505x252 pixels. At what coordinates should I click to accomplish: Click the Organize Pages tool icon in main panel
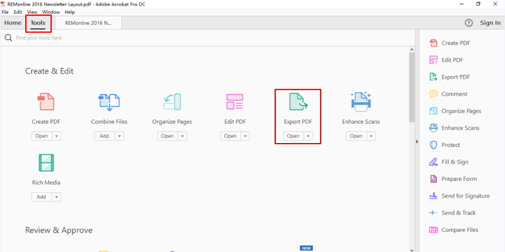(172, 101)
